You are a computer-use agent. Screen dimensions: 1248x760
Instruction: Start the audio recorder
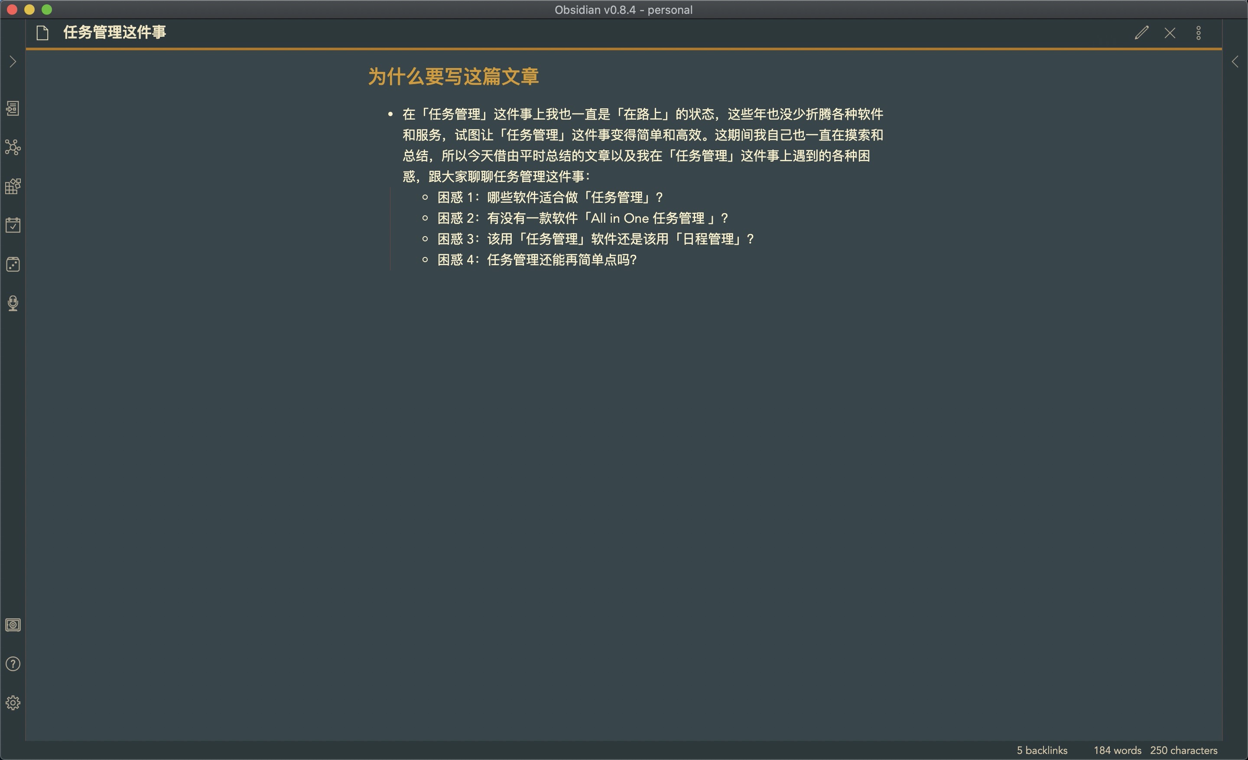(13, 303)
